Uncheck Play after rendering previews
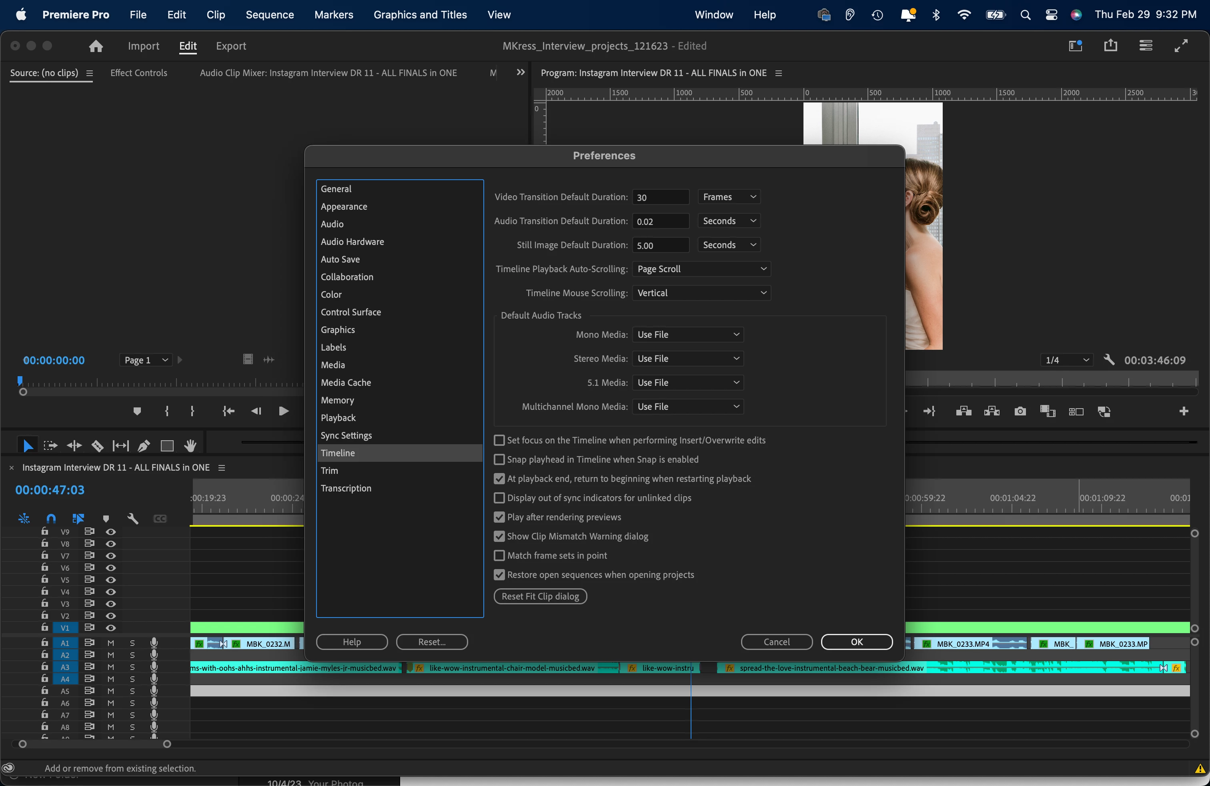Screen dimensions: 1210x786 click(x=499, y=517)
